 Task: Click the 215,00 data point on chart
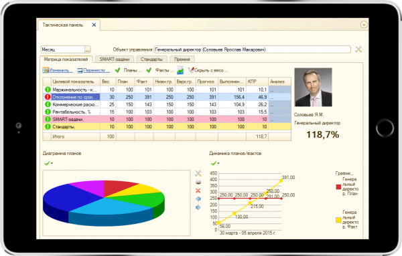coord(250,203)
